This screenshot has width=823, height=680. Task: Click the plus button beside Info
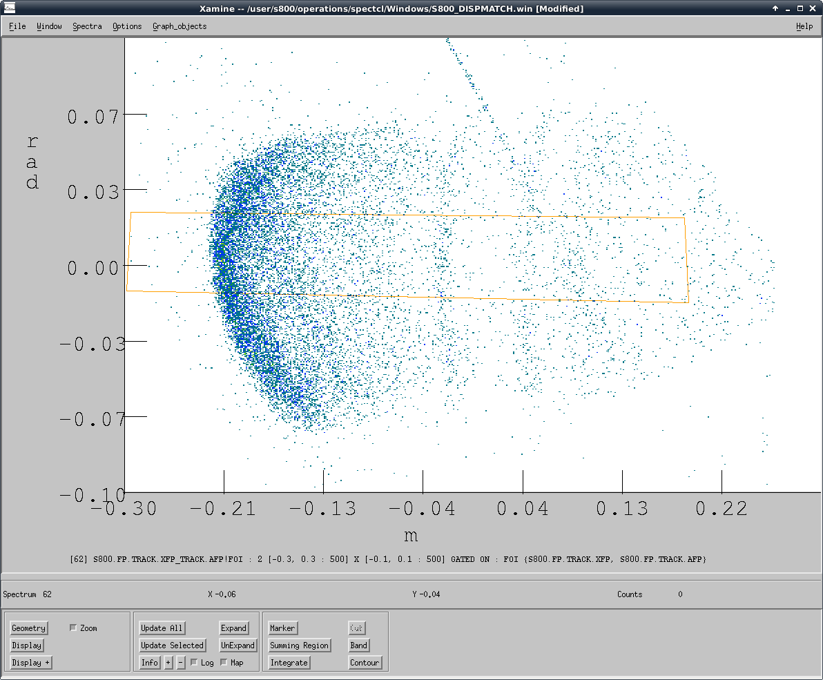pyautogui.click(x=168, y=663)
